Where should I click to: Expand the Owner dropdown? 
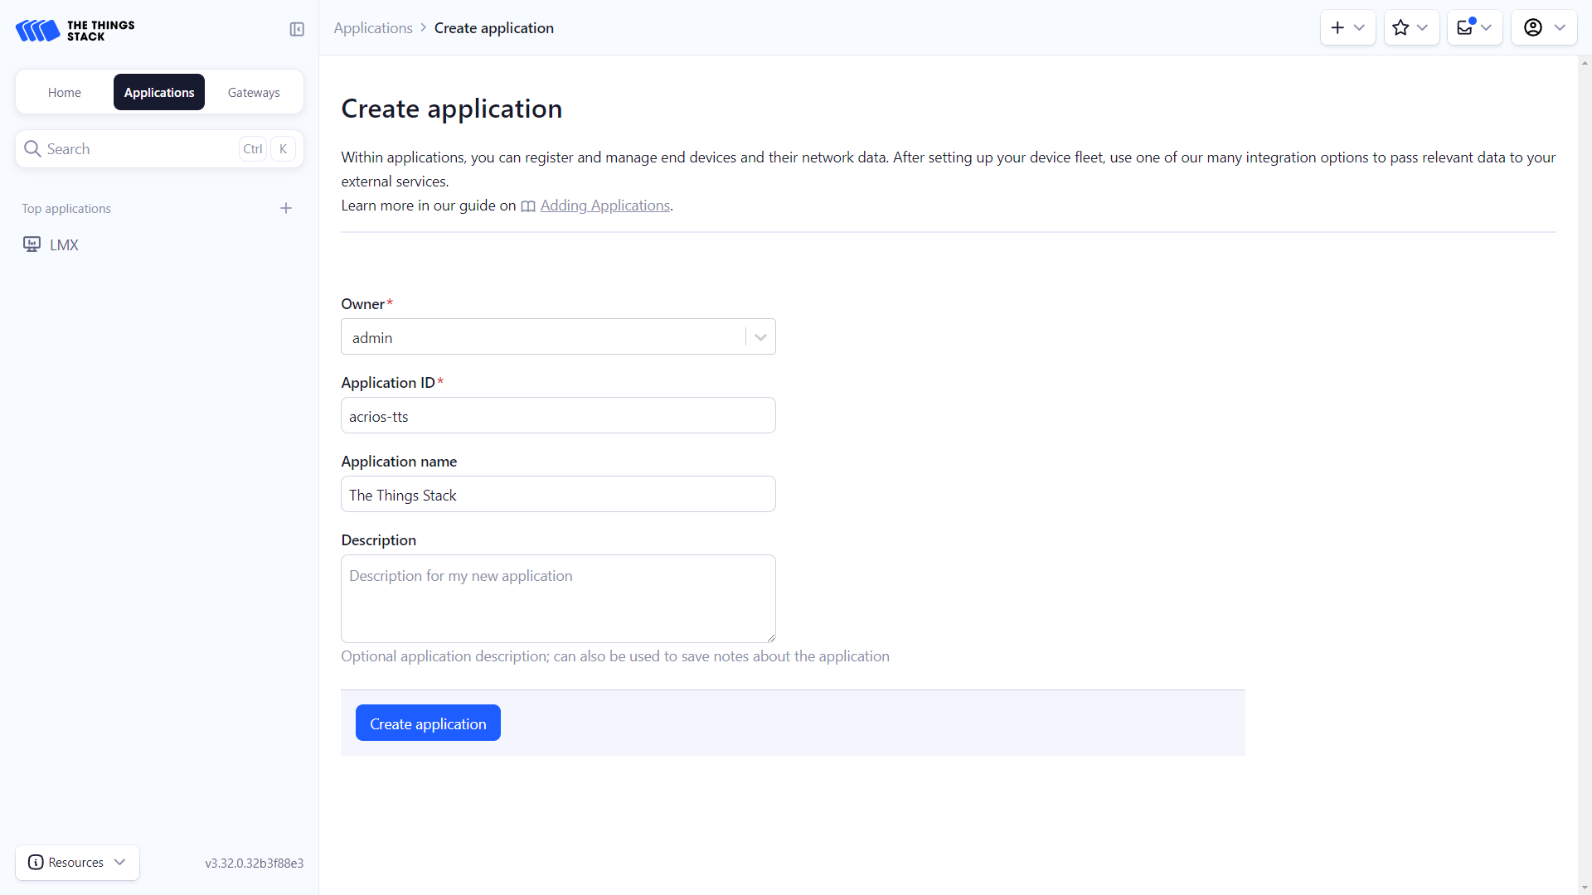click(760, 337)
